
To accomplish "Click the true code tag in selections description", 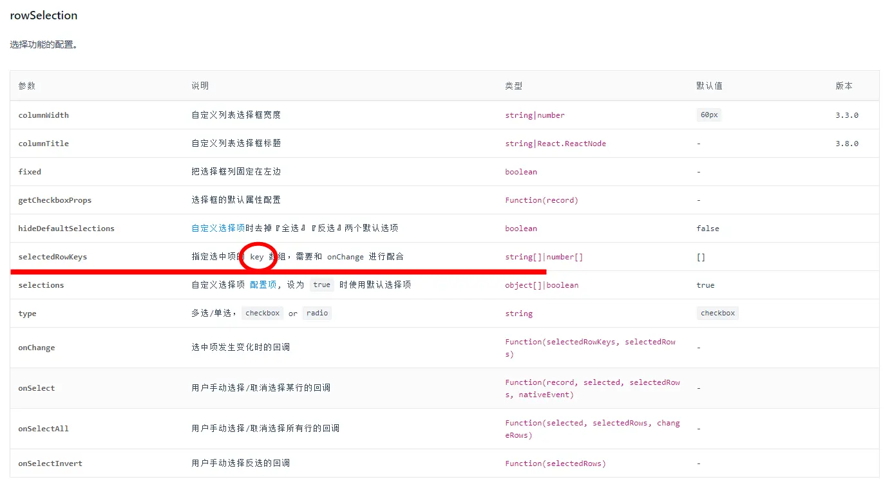I will coord(321,285).
